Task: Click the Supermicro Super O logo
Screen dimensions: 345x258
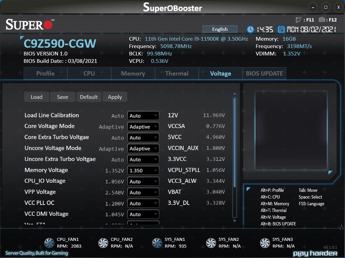Action: coord(30,24)
